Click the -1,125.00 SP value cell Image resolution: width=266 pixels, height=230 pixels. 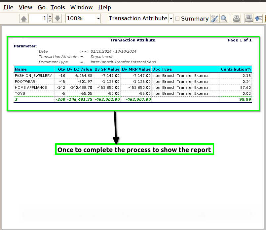tap(111, 82)
